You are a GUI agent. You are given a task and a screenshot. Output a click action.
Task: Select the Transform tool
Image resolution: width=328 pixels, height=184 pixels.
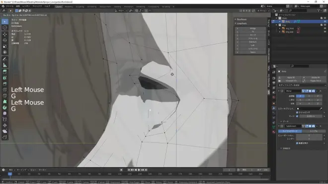tap(5, 52)
